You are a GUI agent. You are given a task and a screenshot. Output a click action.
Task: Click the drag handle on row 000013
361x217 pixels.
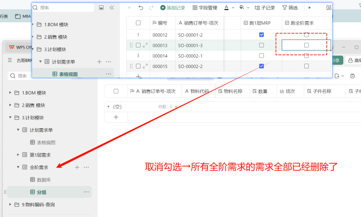(131, 45)
